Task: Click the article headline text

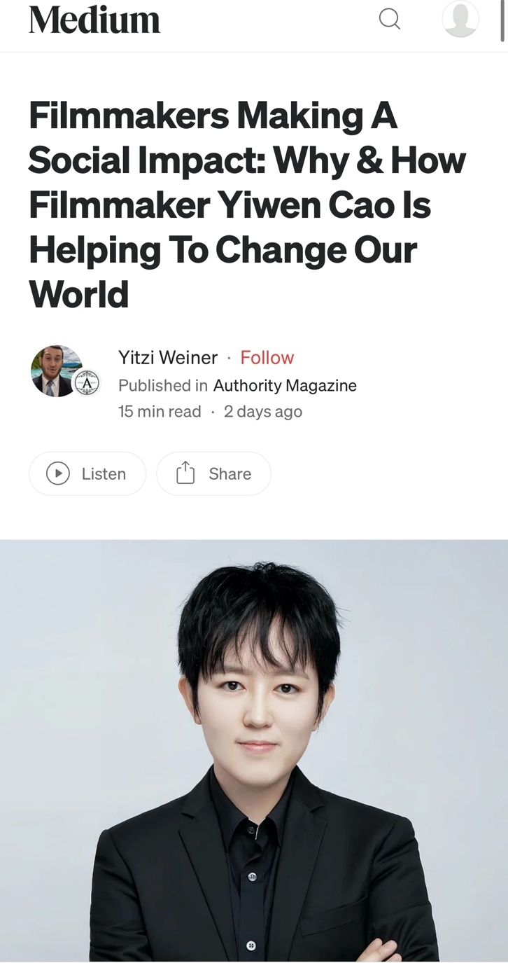Action: pyautogui.click(x=247, y=205)
